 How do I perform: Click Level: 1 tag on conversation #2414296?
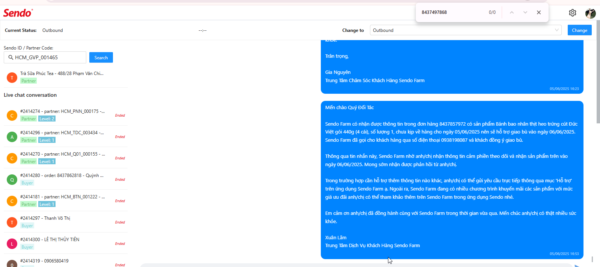[x=47, y=140]
